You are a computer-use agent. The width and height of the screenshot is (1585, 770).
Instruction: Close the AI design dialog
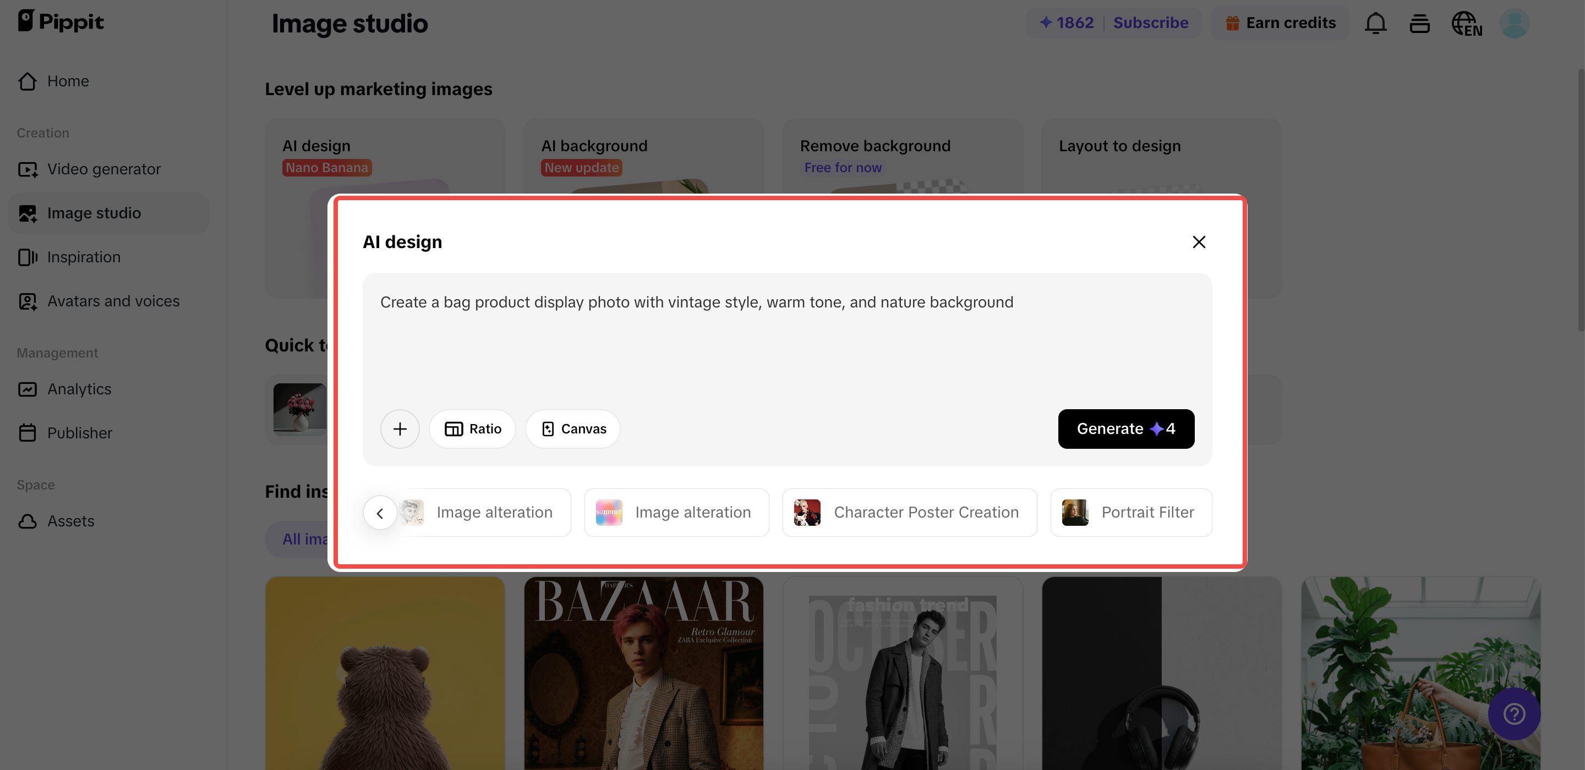1198,241
